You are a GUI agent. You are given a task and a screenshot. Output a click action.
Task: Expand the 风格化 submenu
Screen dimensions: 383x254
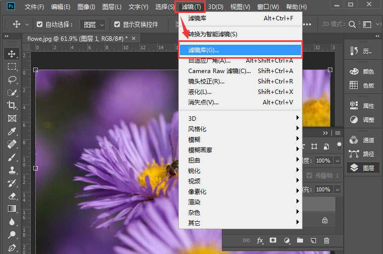(x=240, y=129)
